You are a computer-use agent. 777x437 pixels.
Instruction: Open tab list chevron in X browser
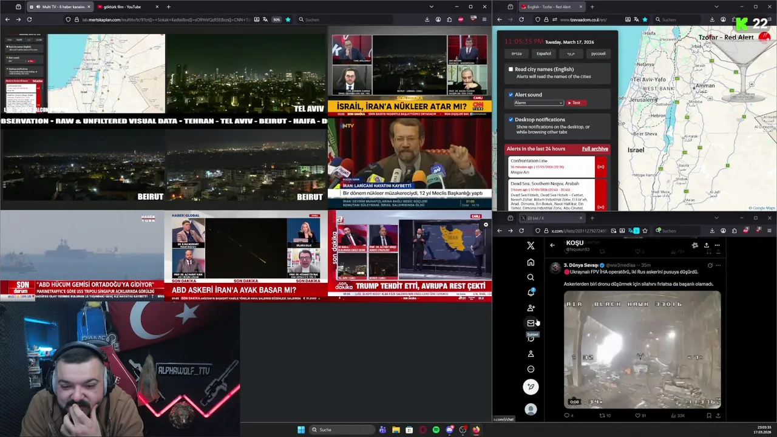716,218
